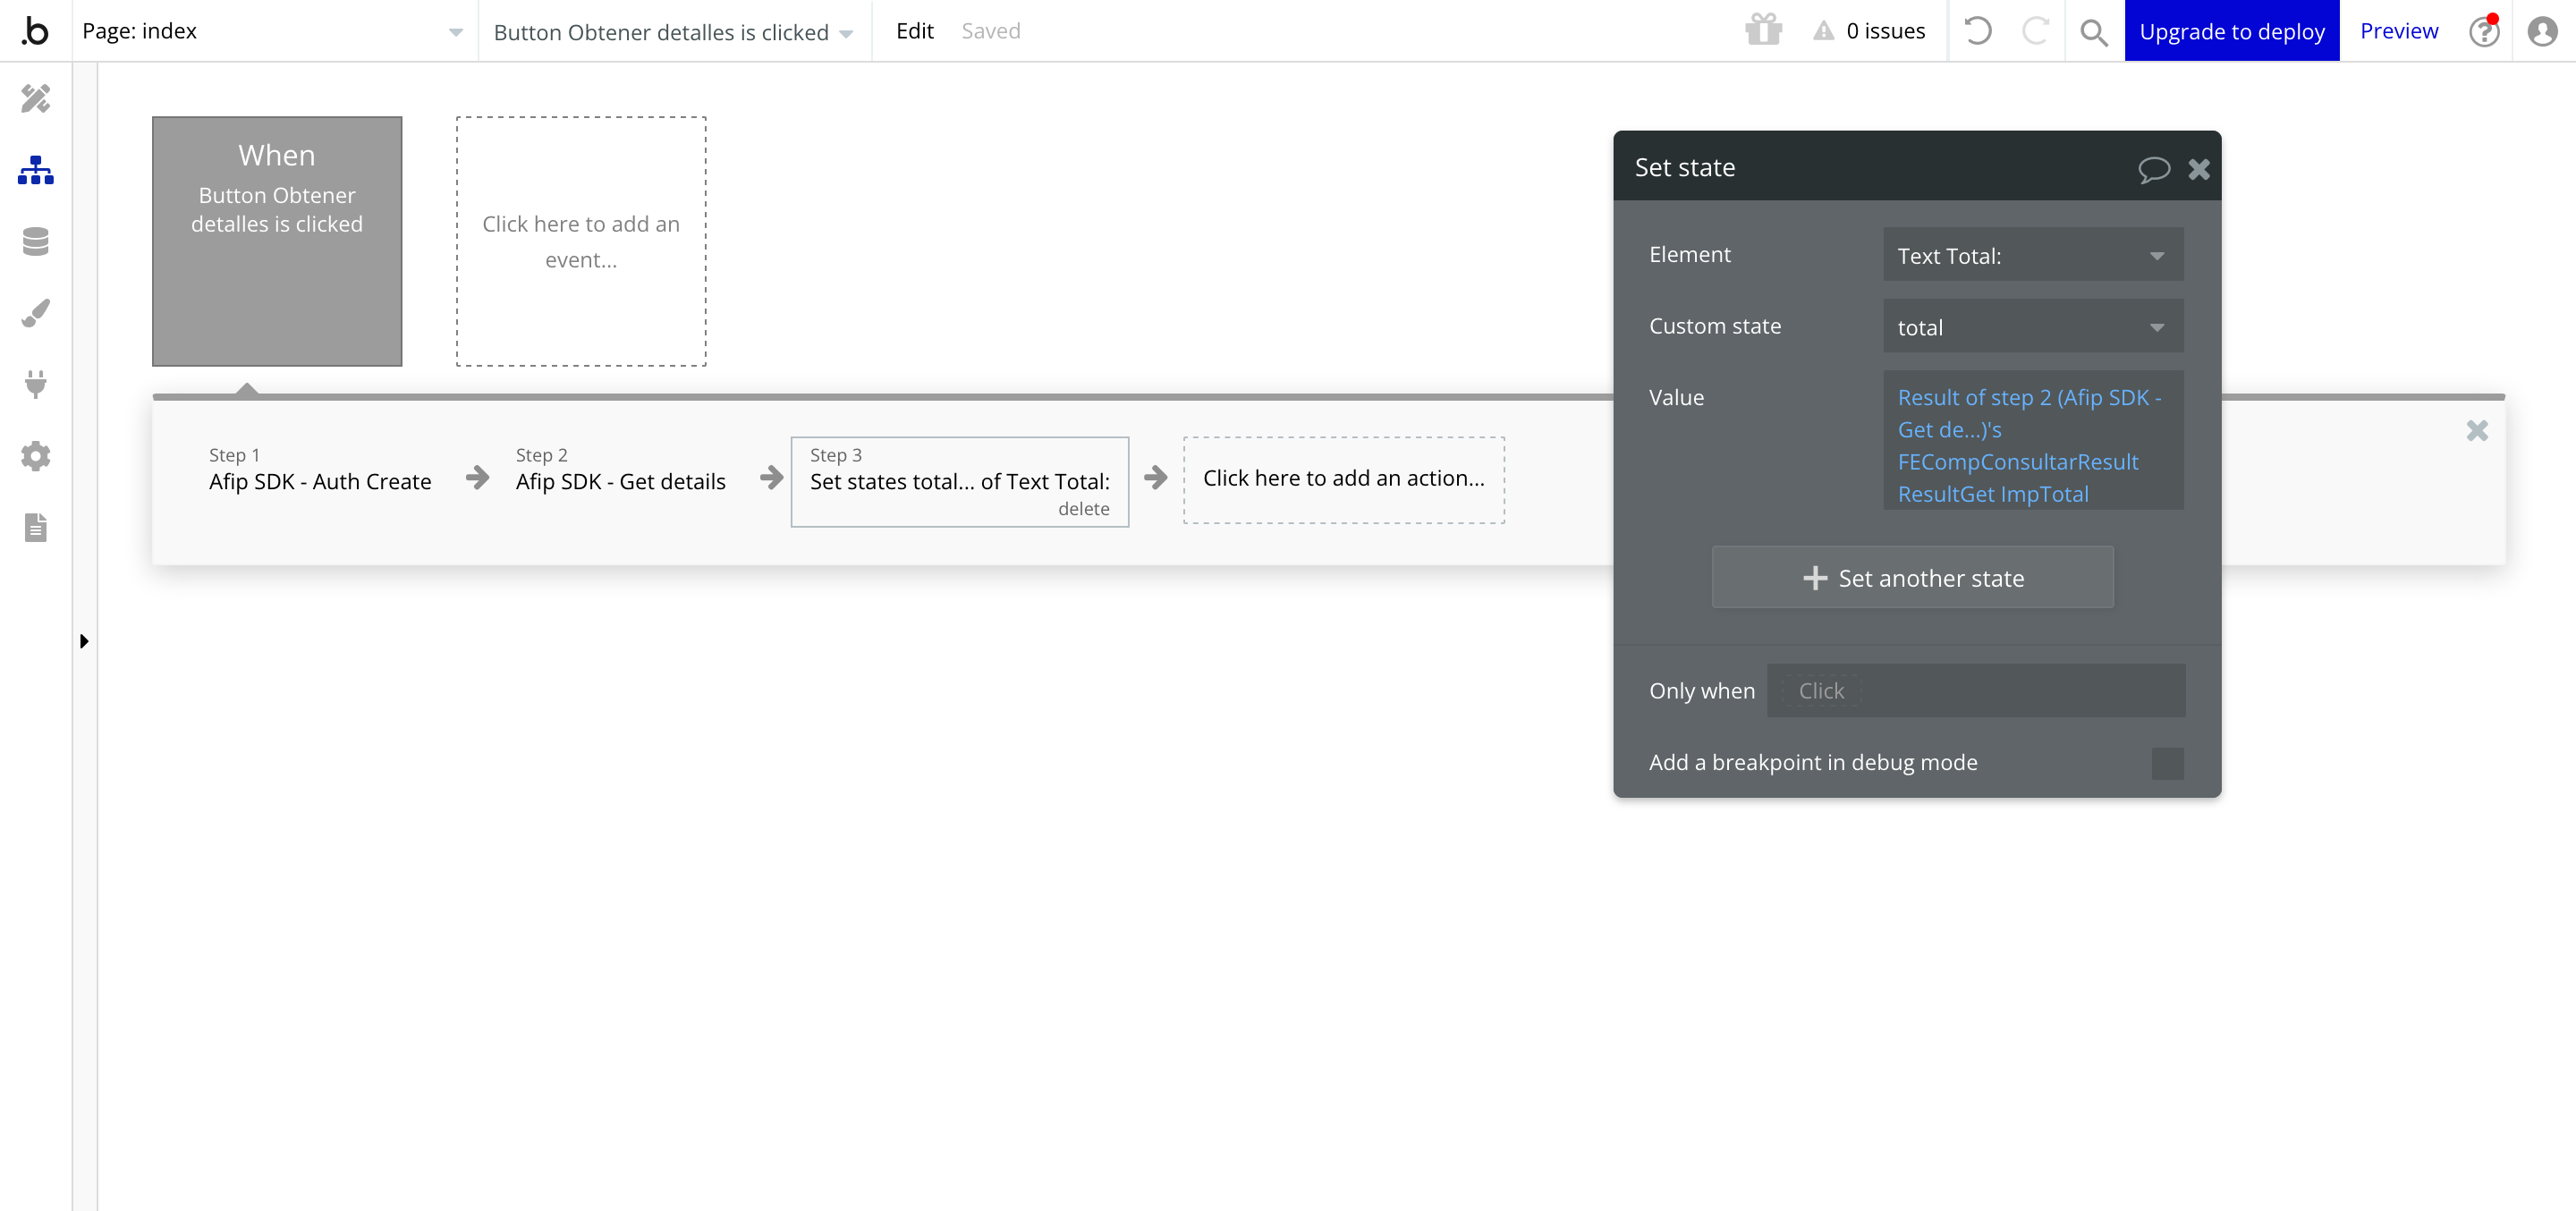Open the Settings gear tab
The image size is (2576, 1211).
(35, 456)
